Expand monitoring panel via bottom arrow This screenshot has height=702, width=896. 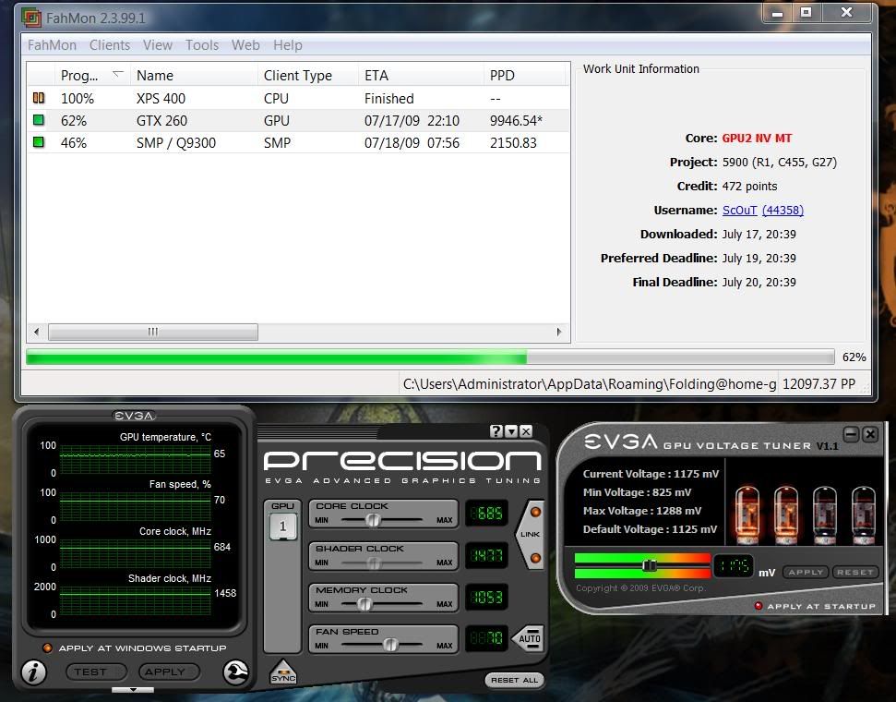pos(133,690)
